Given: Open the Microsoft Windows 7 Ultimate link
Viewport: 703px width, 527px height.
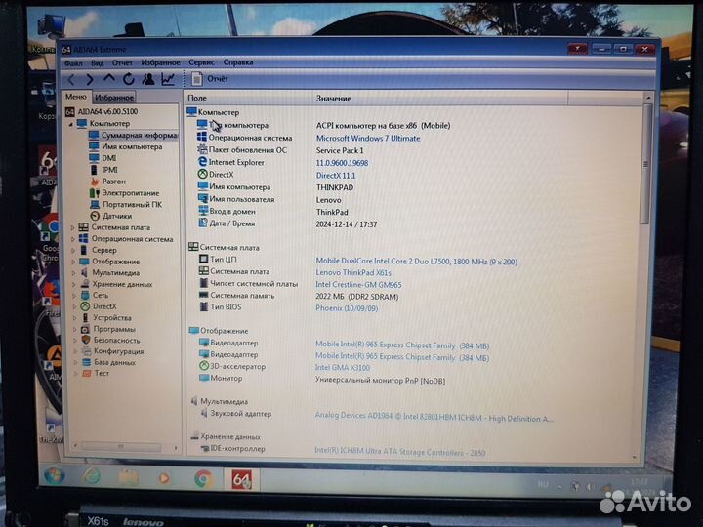Looking at the screenshot, I should tap(367, 139).
